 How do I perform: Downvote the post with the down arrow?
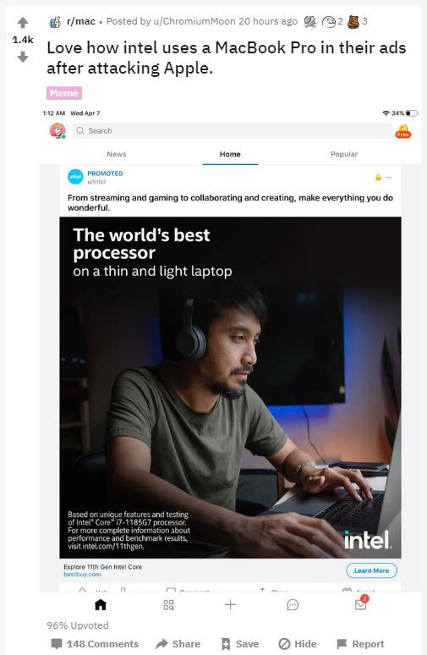(x=23, y=57)
